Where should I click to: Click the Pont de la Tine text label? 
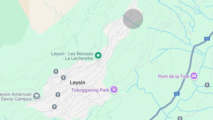point(174,76)
